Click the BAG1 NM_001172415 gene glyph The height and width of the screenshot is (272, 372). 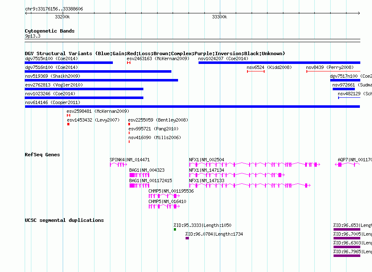(x=140, y=186)
